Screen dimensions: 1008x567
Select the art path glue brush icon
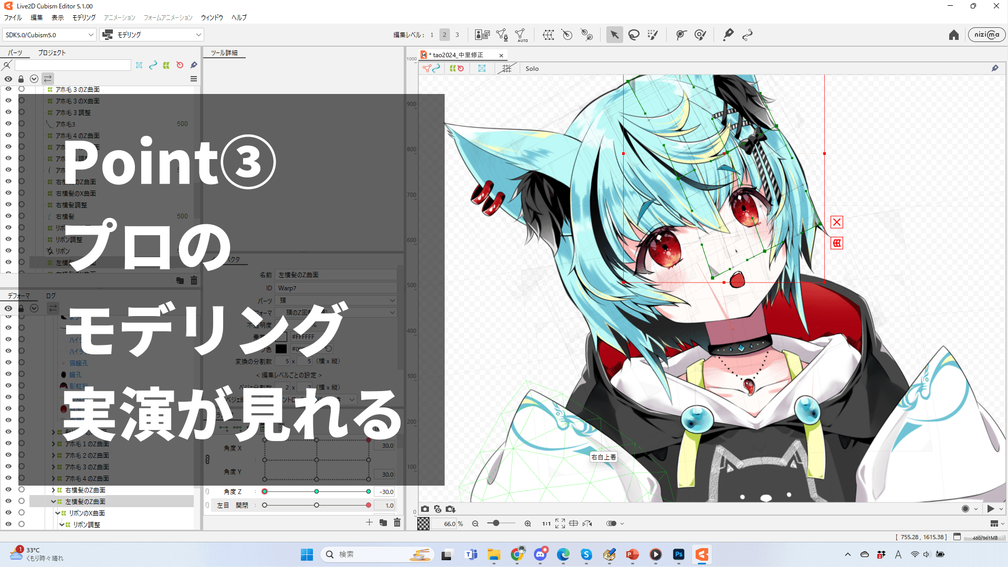pos(700,35)
